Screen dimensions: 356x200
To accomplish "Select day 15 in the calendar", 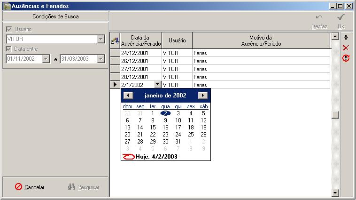I will click(x=153, y=128).
